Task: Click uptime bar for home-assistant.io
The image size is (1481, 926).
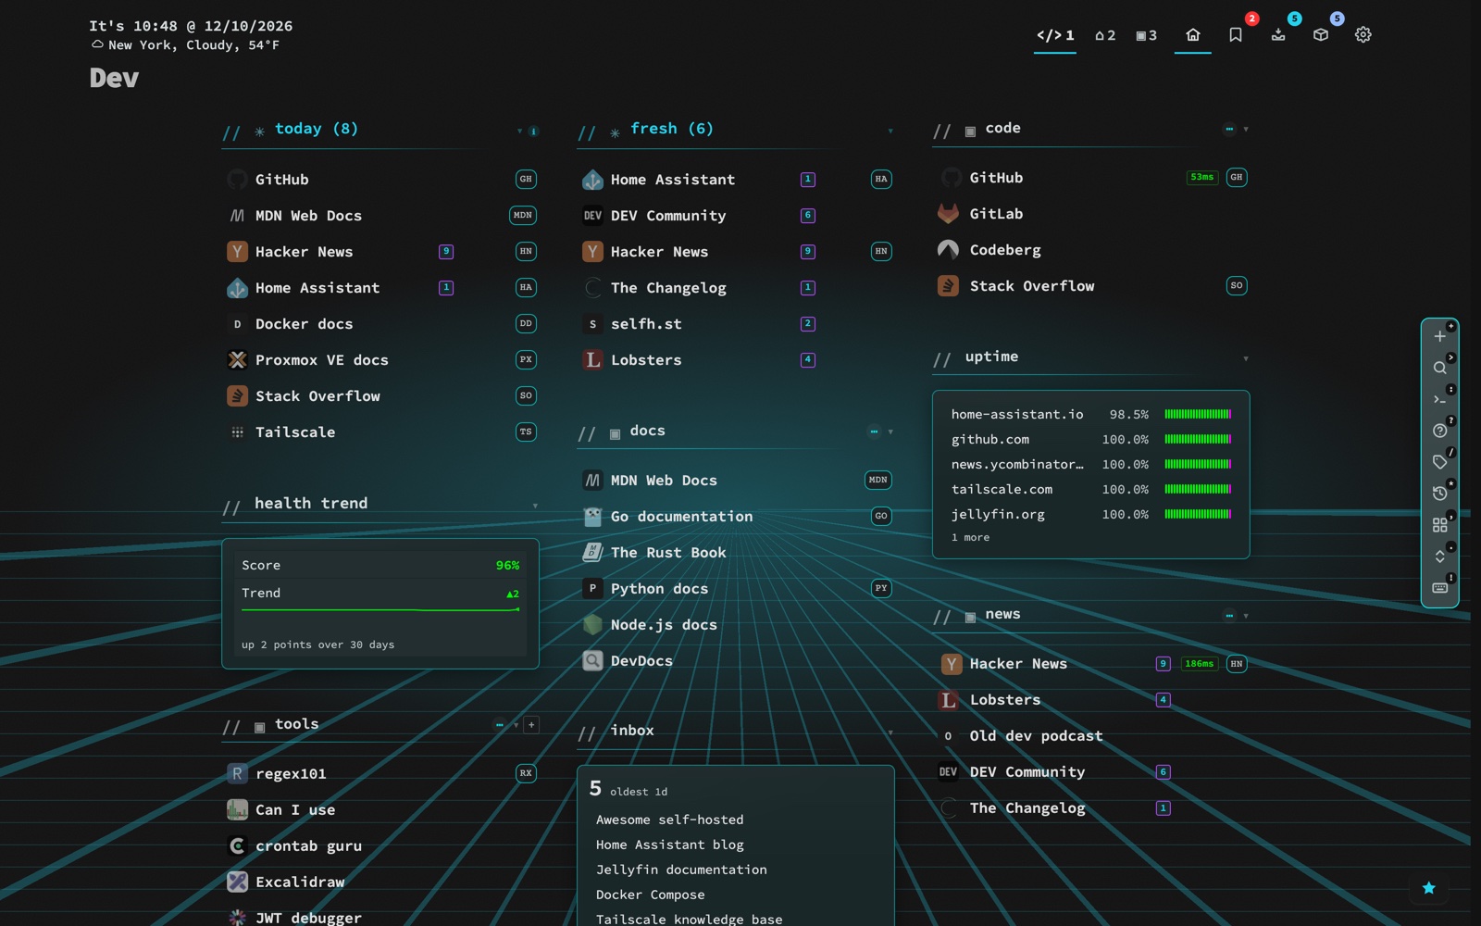Action: pyautogui.click(x=1198, y=415)
